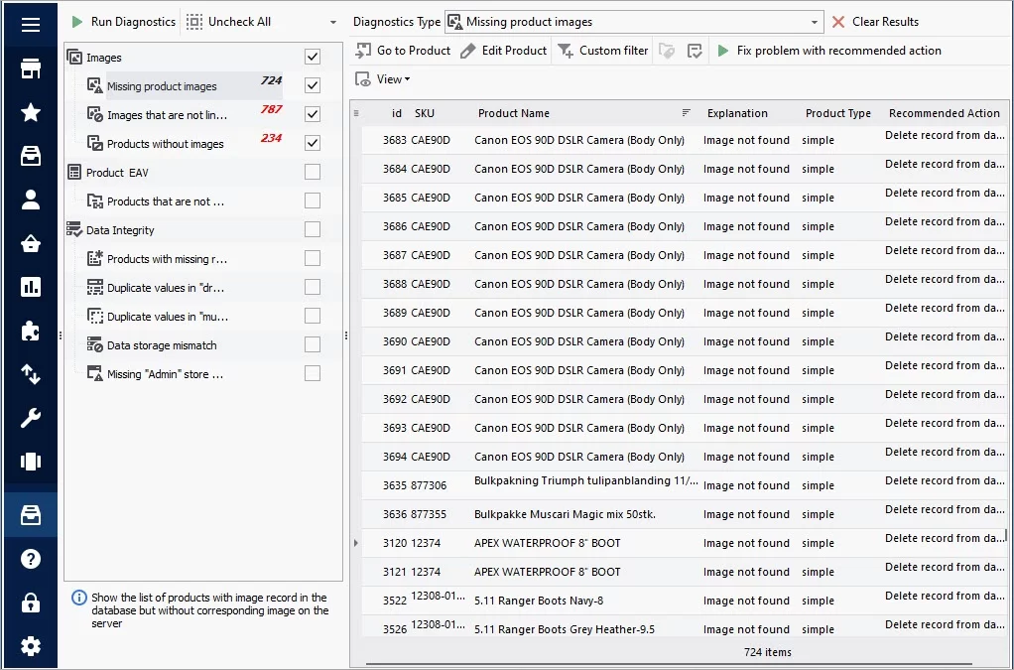This screenshot has height=670, width=1014.
Task: Select Data Integrity tree group
Action: 120,230
